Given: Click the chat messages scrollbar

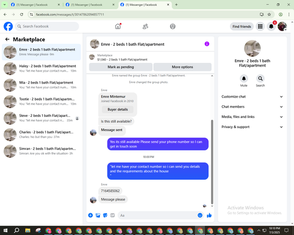Looking at the screenshot, I should coord(212,162).
